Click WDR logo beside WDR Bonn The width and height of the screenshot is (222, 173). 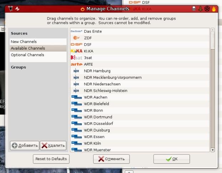76,110
